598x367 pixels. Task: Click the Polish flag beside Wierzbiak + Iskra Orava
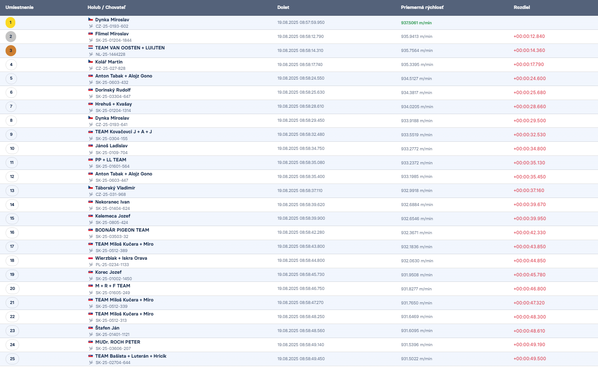pyautogui.click(x=91, y=258)
